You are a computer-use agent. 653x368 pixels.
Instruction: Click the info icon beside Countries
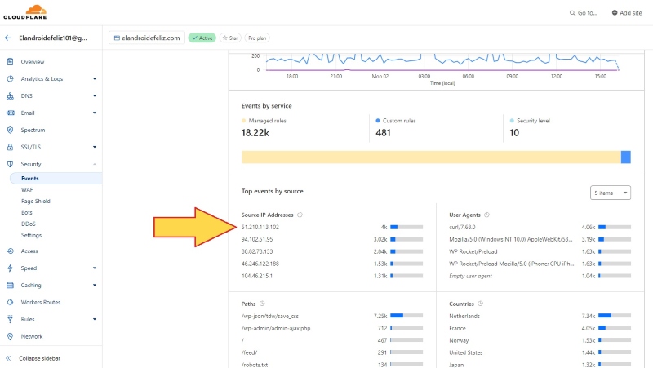[480, 304]
